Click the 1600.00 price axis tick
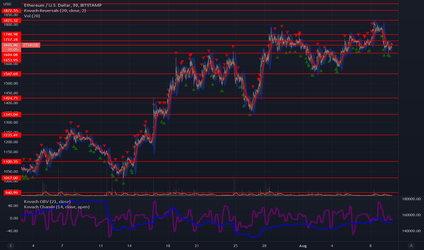The height and width of the screenshot is (250, 424). [x=11, y=64]
